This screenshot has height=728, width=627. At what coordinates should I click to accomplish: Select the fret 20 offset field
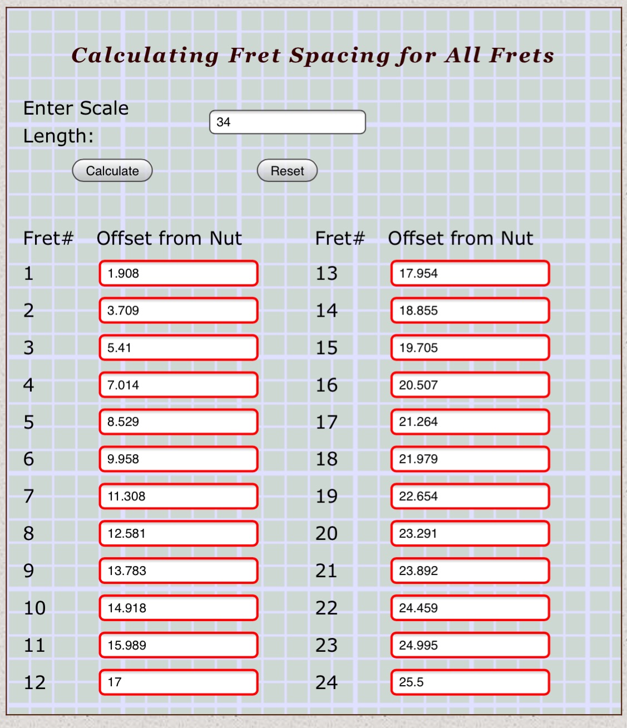tap(470, 534)
